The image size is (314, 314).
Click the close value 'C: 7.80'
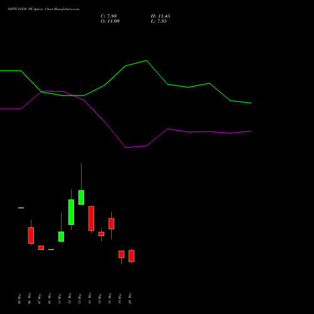pos(109,16)
